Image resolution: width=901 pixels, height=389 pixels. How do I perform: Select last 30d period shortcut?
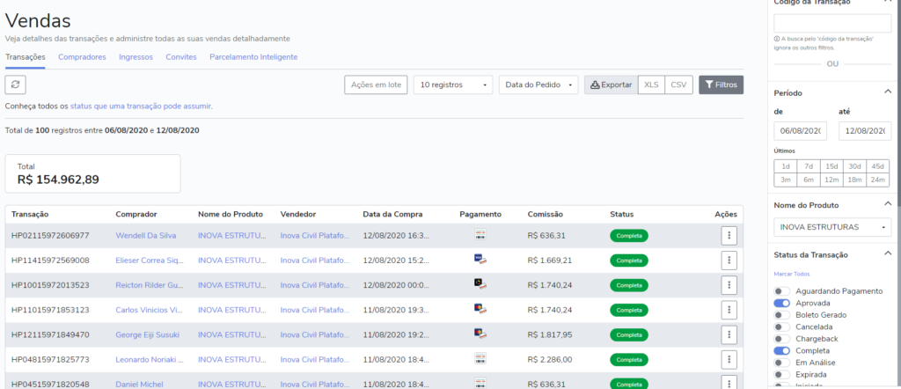(x=854, y=166)
